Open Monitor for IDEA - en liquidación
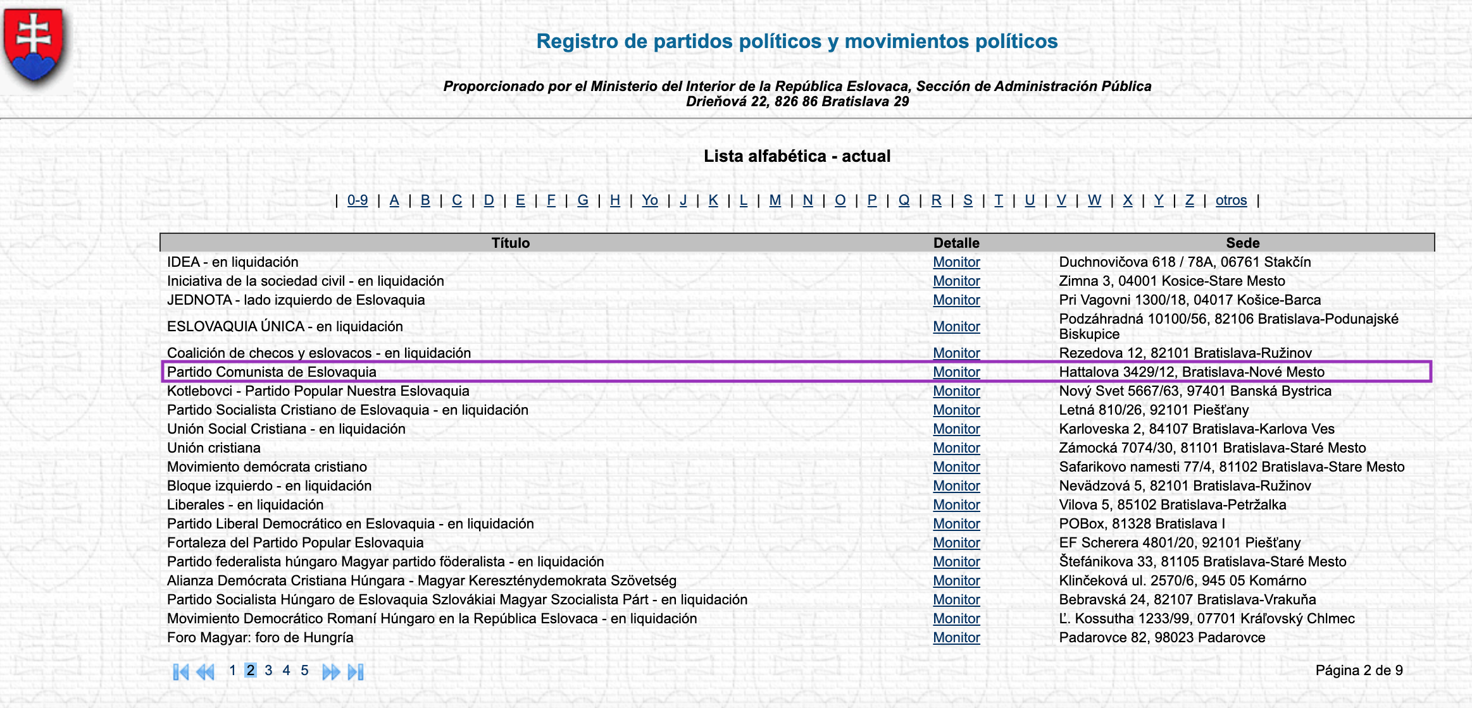The image size is (1472, 708). pos(956,262)
